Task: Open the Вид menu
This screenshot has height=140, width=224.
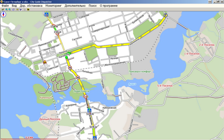Action: click(14, 6)
